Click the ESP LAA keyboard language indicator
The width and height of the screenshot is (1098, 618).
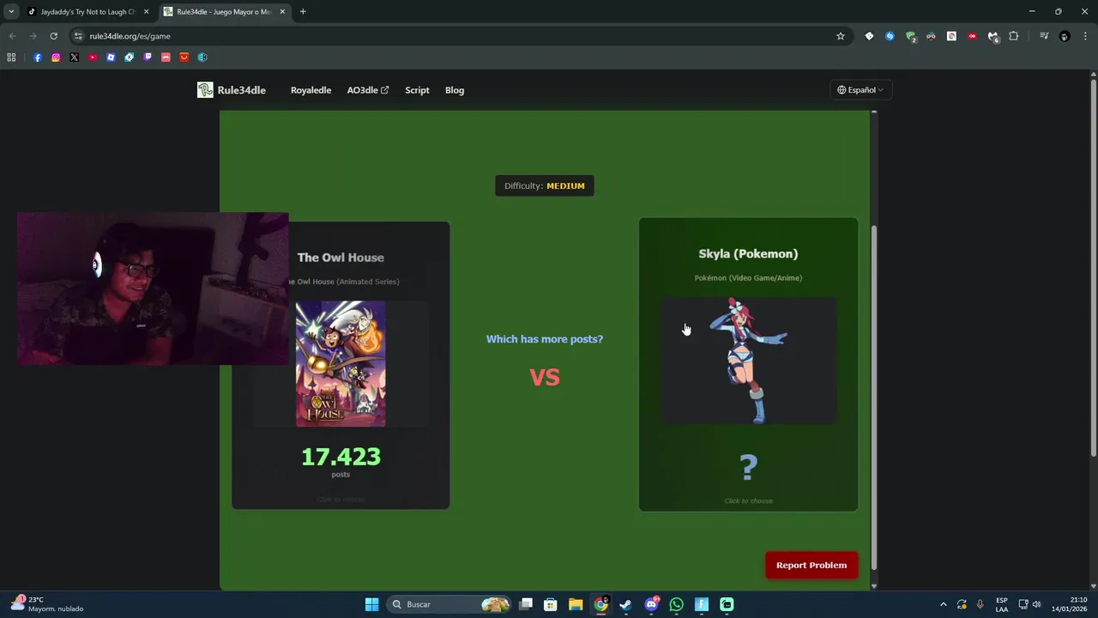coord(1002,604)
